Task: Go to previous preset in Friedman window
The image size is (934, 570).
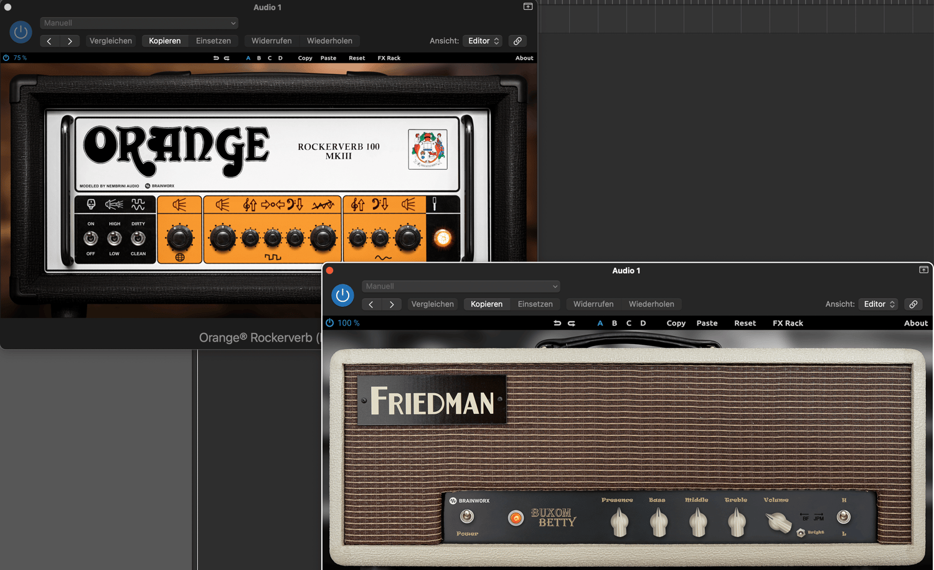Action: [371, 304]
